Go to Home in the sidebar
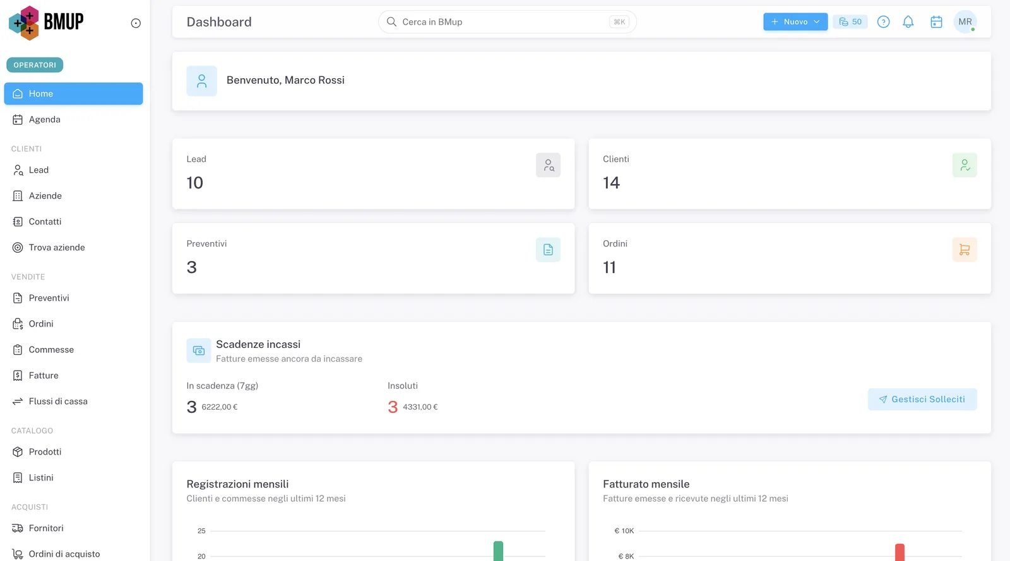1010x561 pixels. (x=73, y=94)
